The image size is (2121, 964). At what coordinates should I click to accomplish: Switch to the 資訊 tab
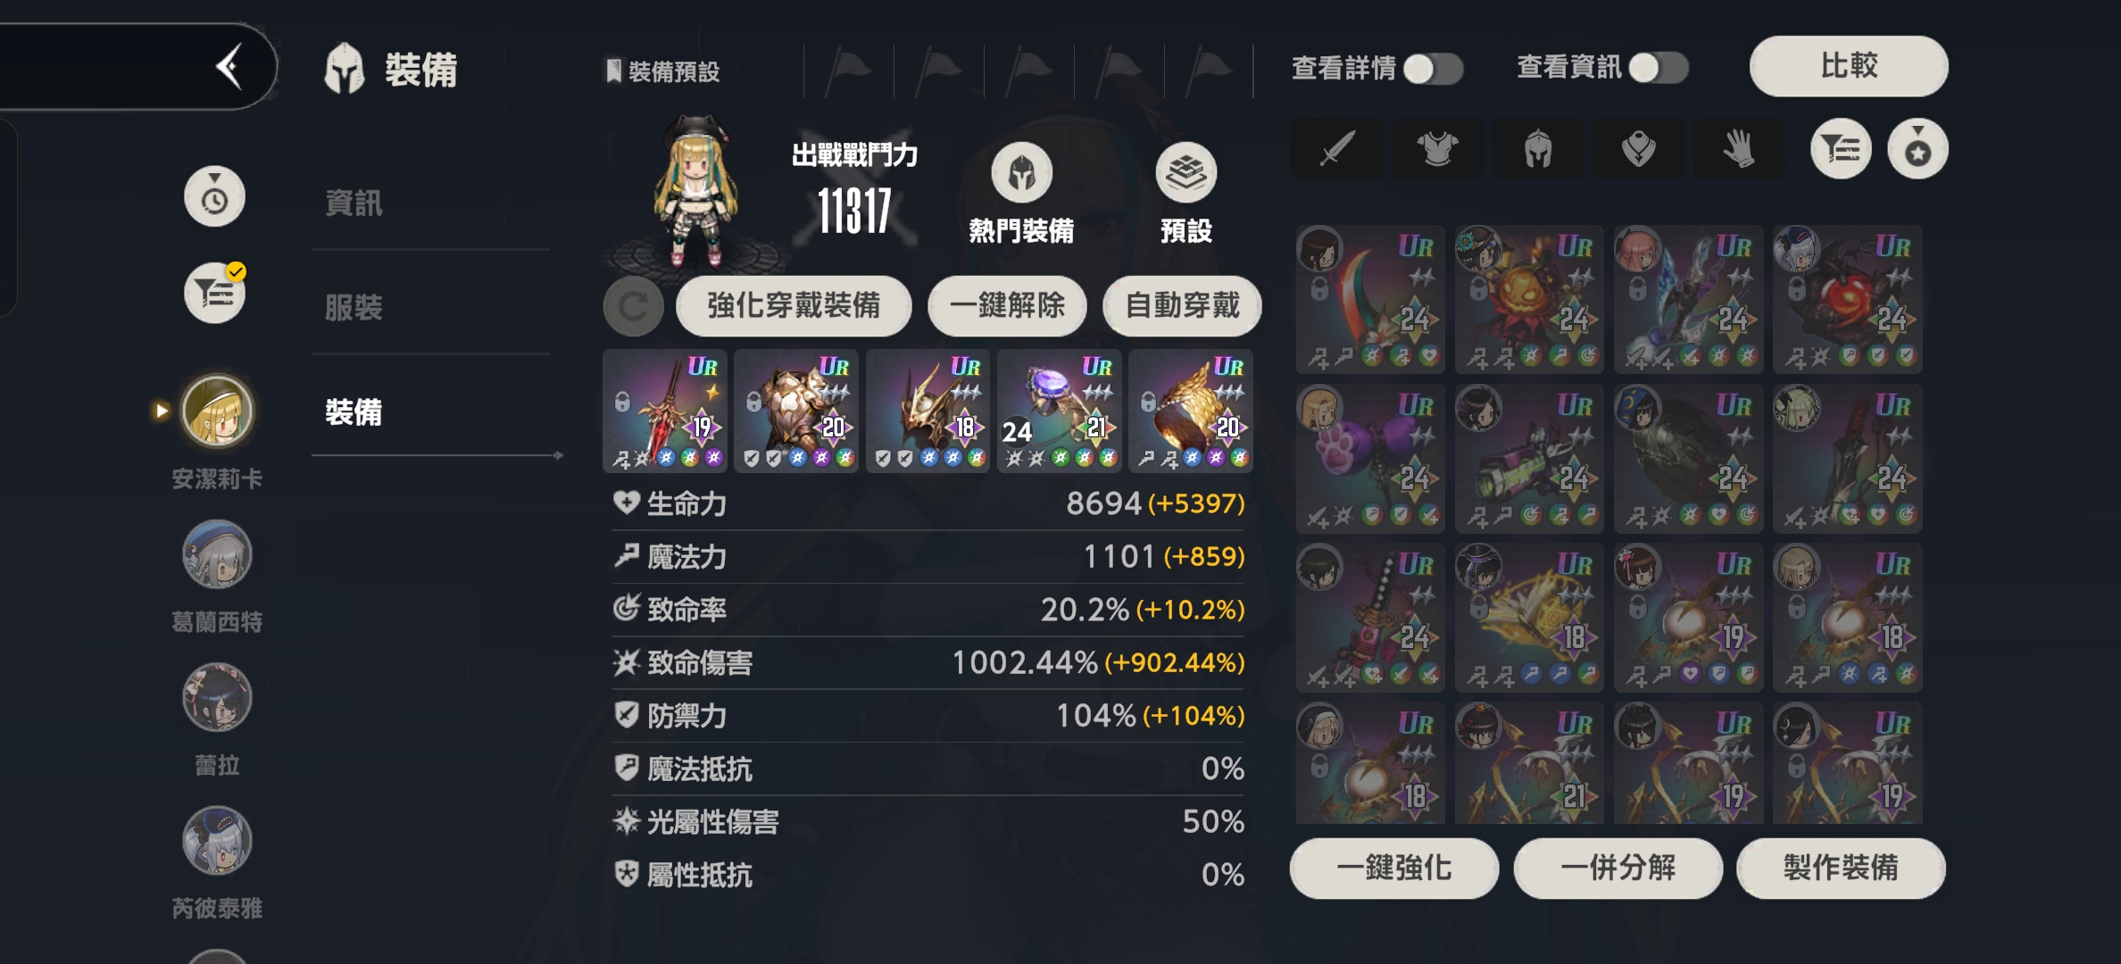pyautogui.click(x=353, y=203)
